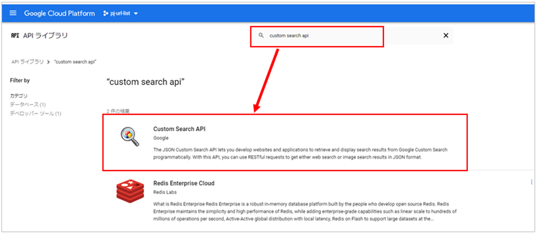This screenshot has width=537, height=233.
Task: Select the pj-url-list project name
Action: 121,14
